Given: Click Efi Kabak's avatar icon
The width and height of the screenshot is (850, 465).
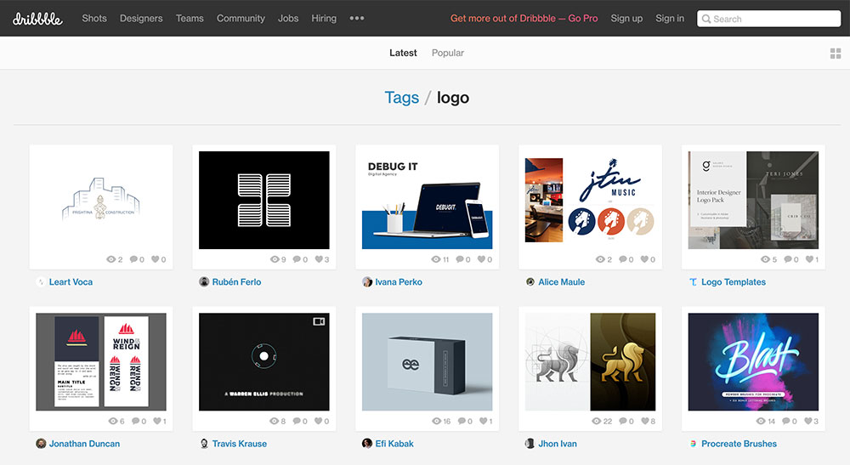Looking at the screenshot, I should pos(367,443).
